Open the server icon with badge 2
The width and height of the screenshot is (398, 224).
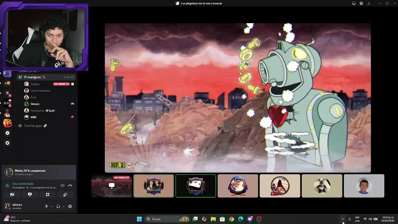(x=7, y=103)
